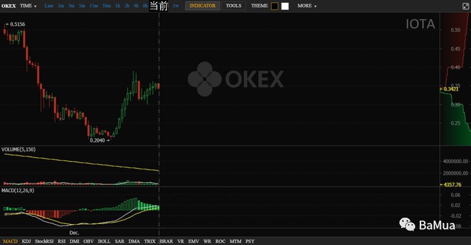Click the MACD(12,26,9) label
471x245 pixels.
pos(17,190)
